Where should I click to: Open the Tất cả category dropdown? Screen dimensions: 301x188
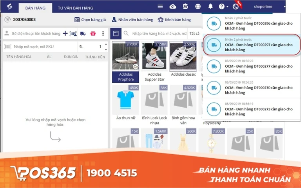(194, 34)
